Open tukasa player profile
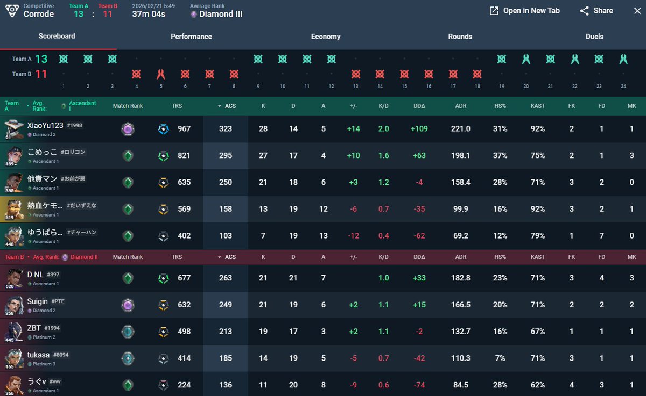This screenshot has width=646, height=396. pyautogui.click(x=38, y=355)
